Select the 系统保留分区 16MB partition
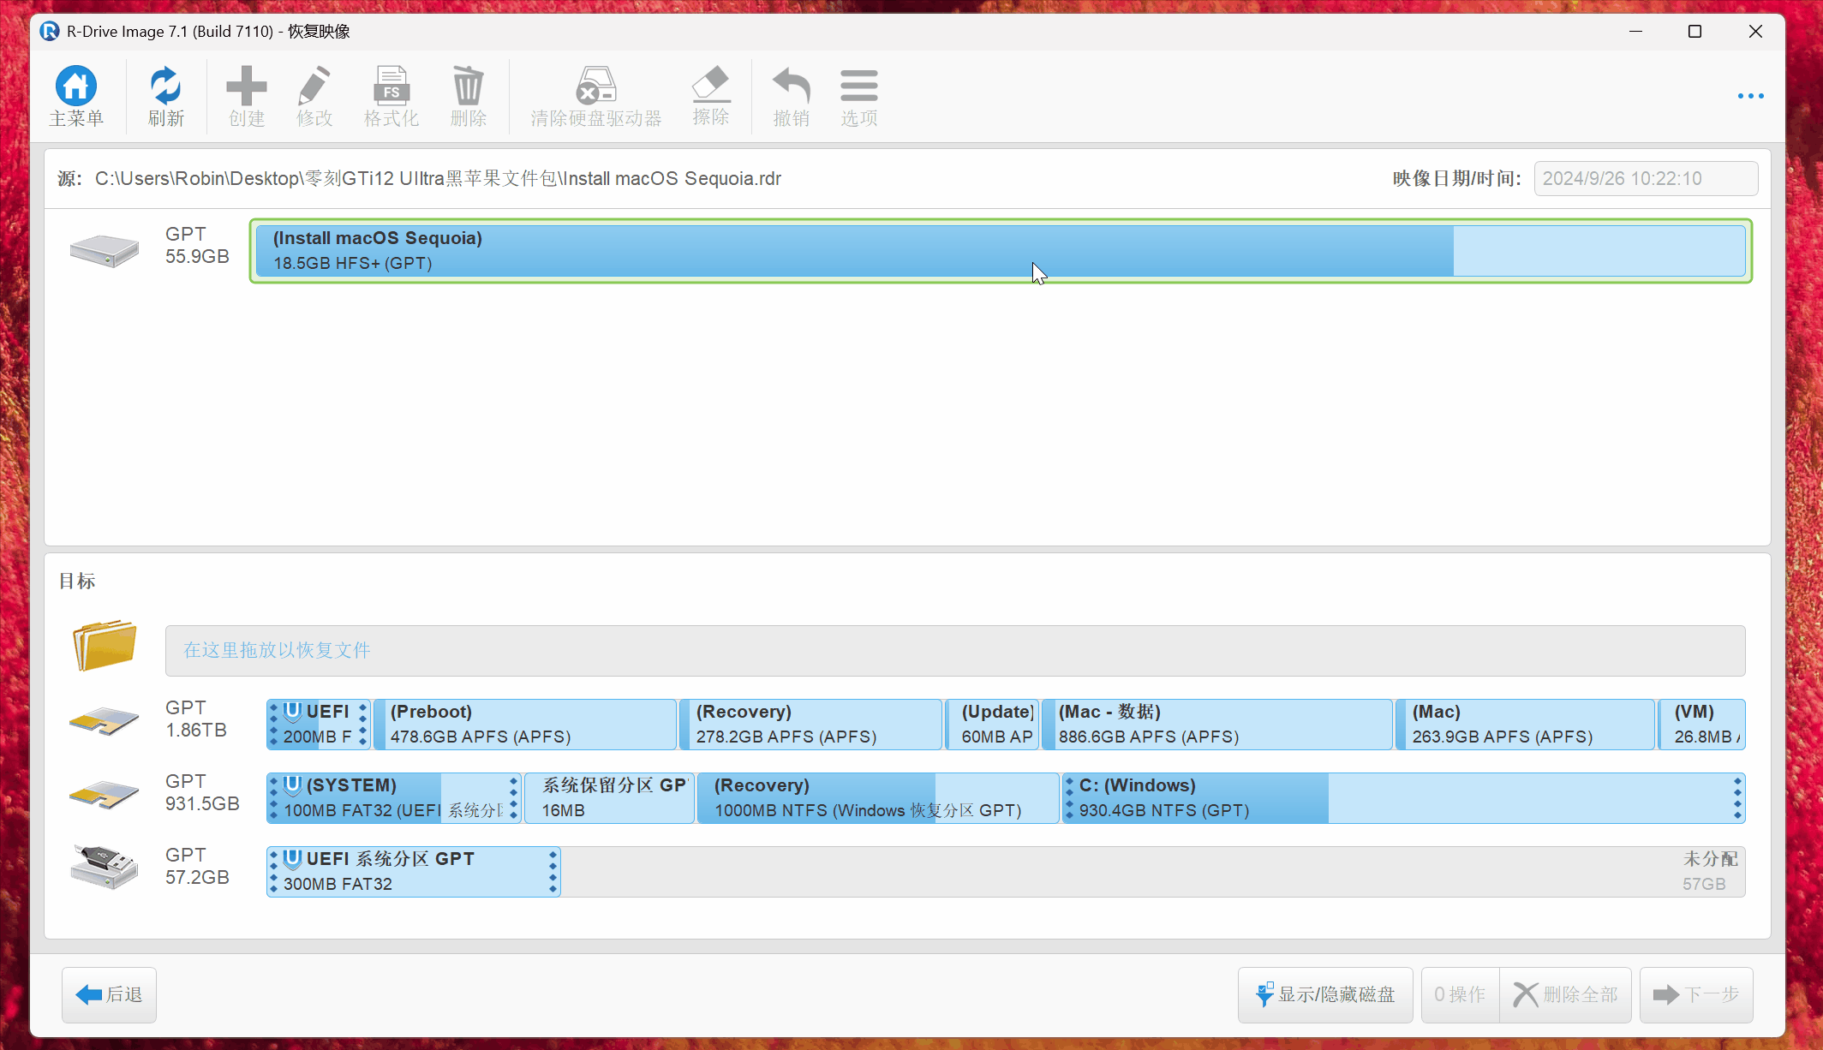 (x=609, y=798)
